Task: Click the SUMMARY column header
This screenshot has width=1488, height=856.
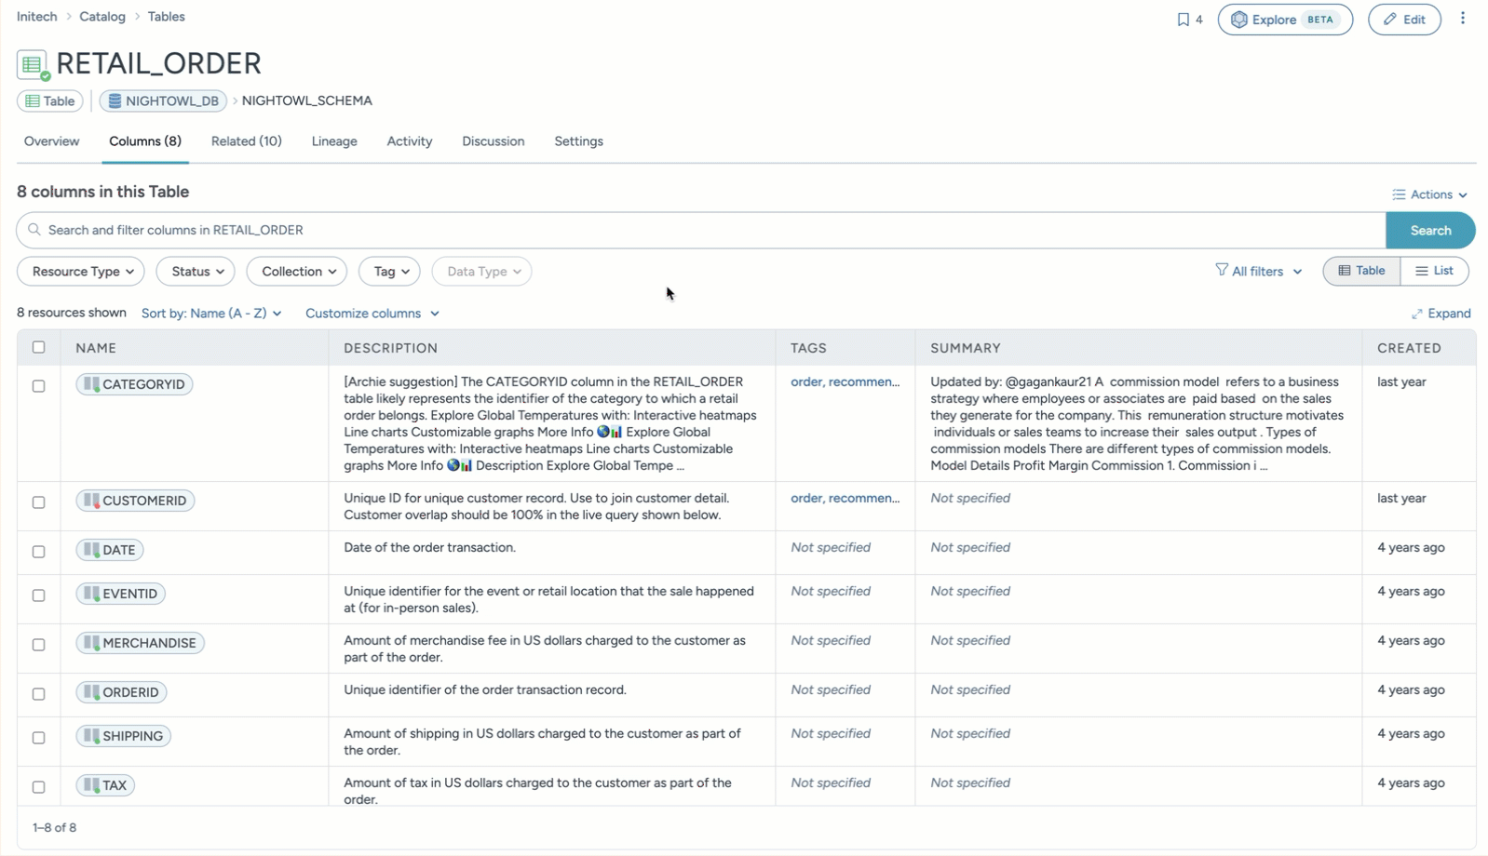Action: pos(966,348)
